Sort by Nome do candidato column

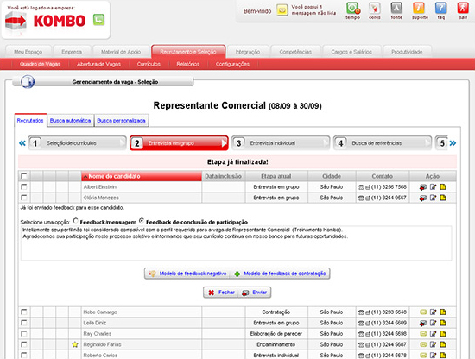(x=142, y=176)
